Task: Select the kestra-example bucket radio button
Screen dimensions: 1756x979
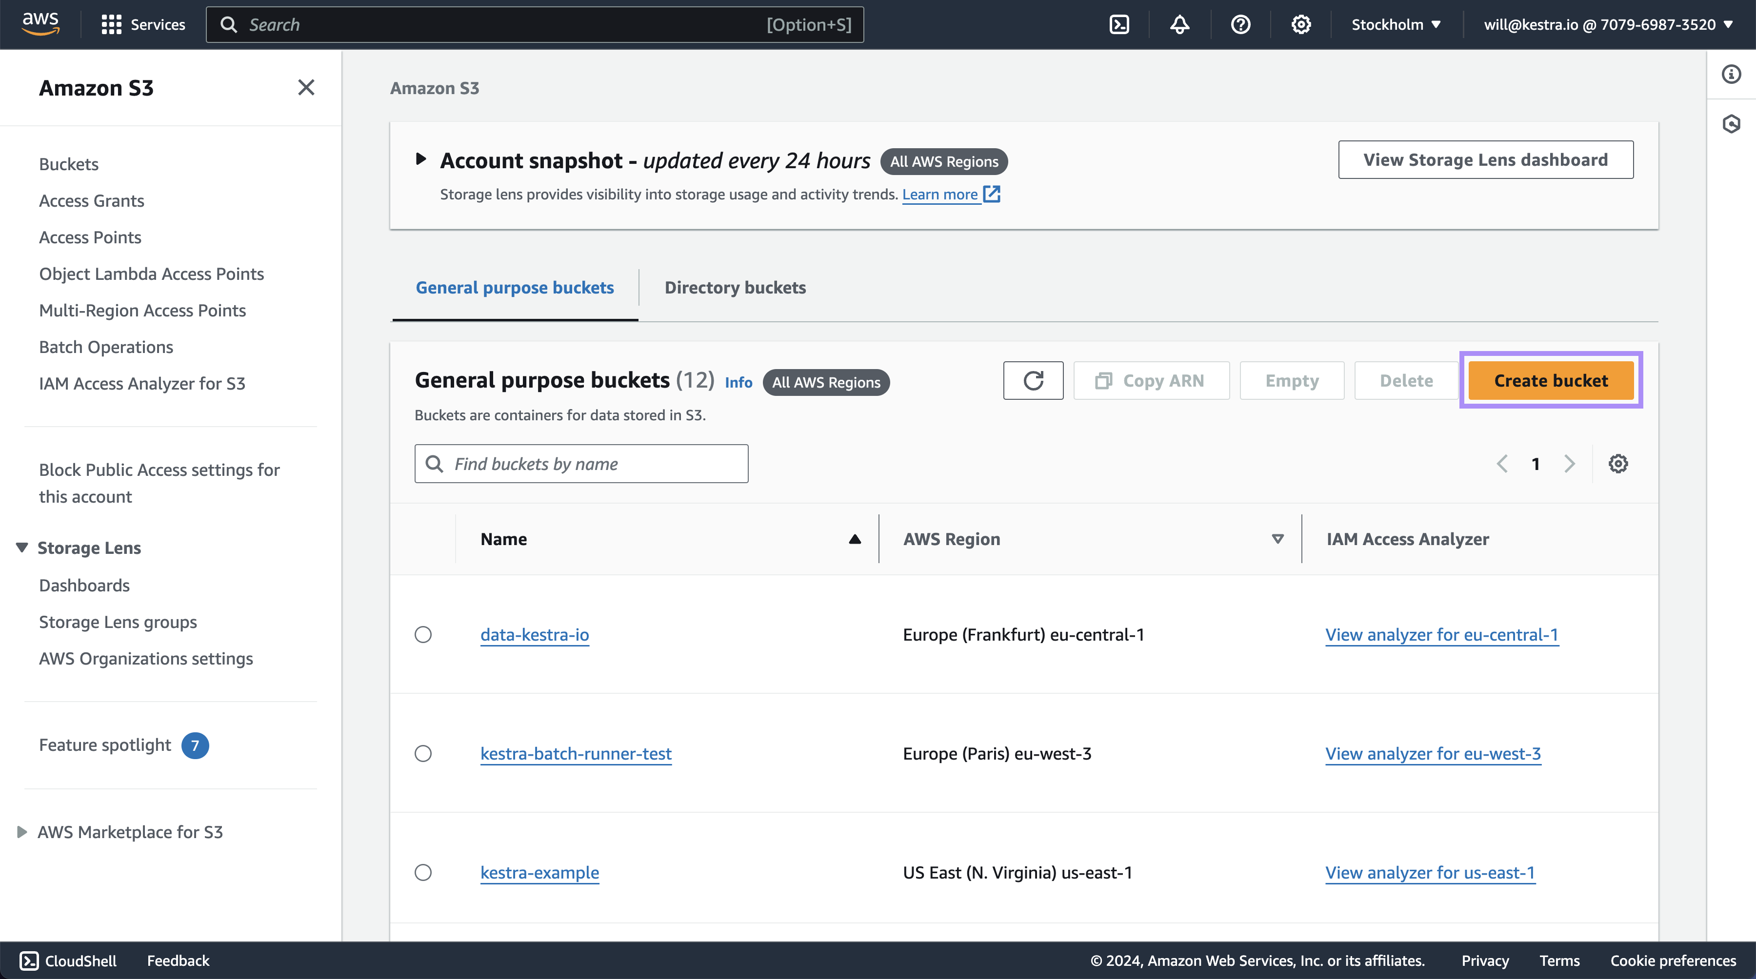Action: (423, 872)
